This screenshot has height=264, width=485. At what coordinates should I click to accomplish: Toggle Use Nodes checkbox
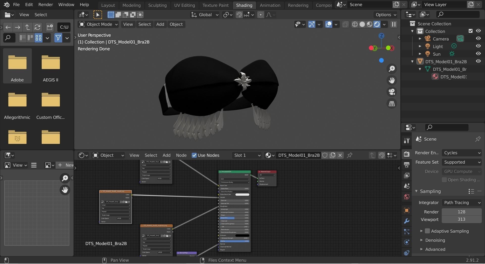(x=194, y=155)
